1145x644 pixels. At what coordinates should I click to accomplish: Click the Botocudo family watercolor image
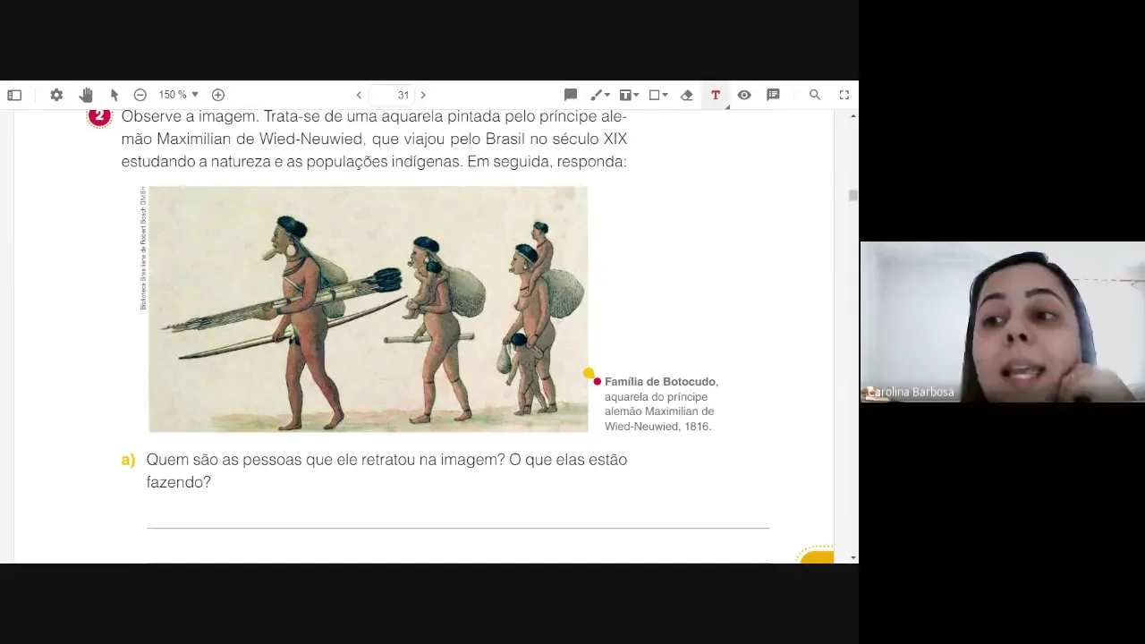(368, 309)
